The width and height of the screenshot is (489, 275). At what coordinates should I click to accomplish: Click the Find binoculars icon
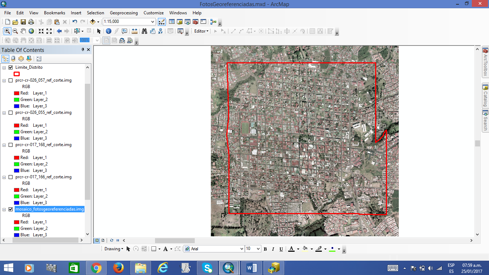coord(144,31)
